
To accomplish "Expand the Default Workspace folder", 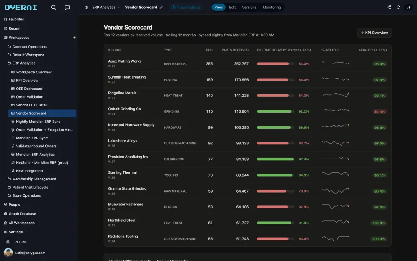I will (26, 55).
